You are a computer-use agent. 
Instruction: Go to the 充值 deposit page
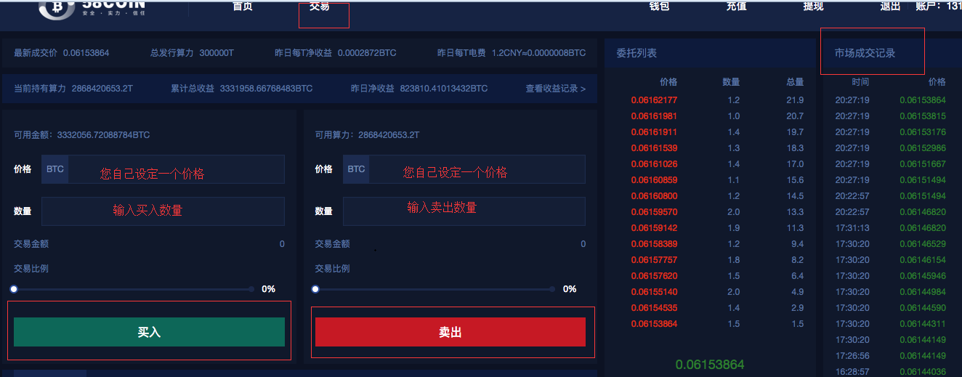click(x=736, y=7)
